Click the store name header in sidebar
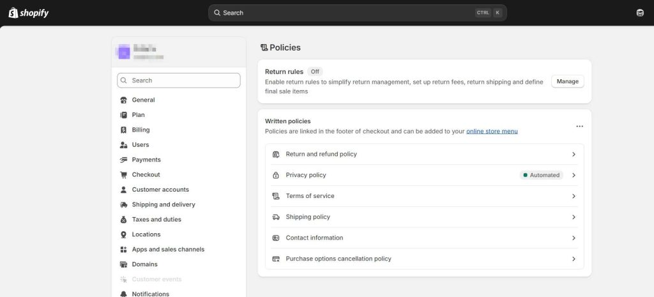 point(179,52)
